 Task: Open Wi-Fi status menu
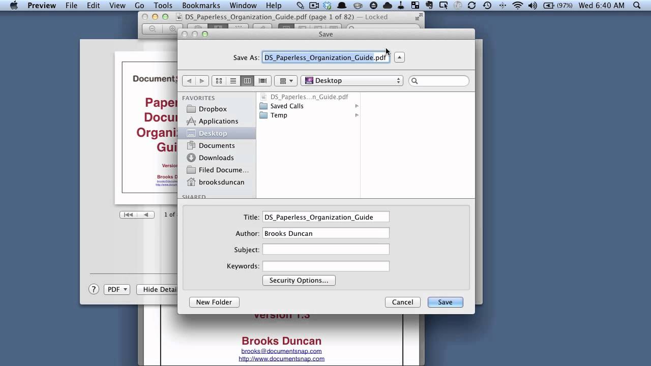[x=518, y=6]
